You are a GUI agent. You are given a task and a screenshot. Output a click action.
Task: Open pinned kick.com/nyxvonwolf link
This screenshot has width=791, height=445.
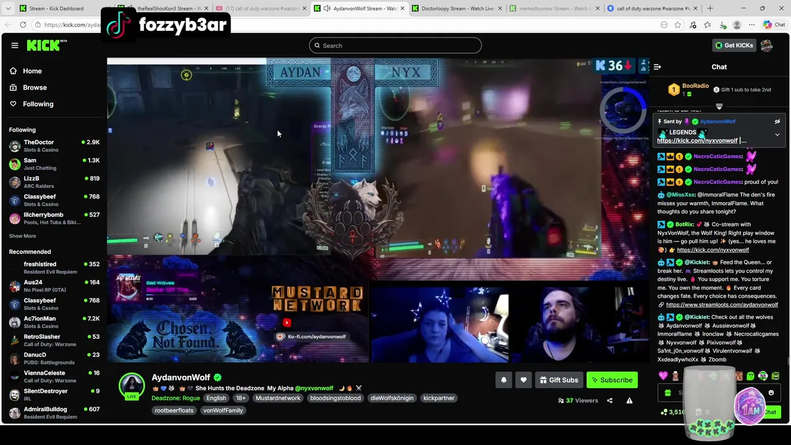(x=697, y=140)
